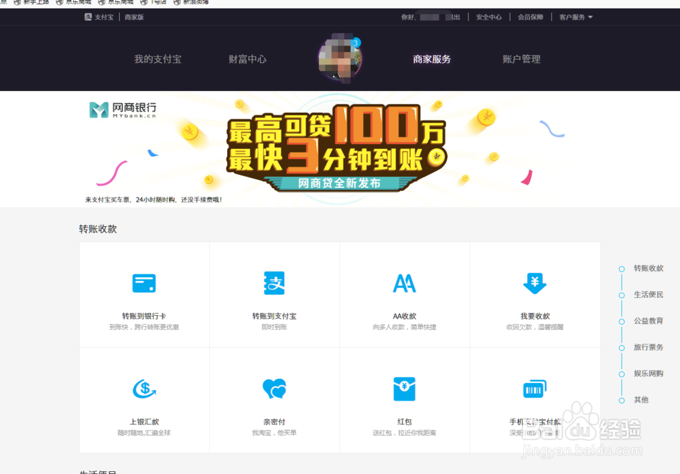Select the 转账收款 anchor dot on sidebar
Screen dimensions: 680x474
click(621, 268)
